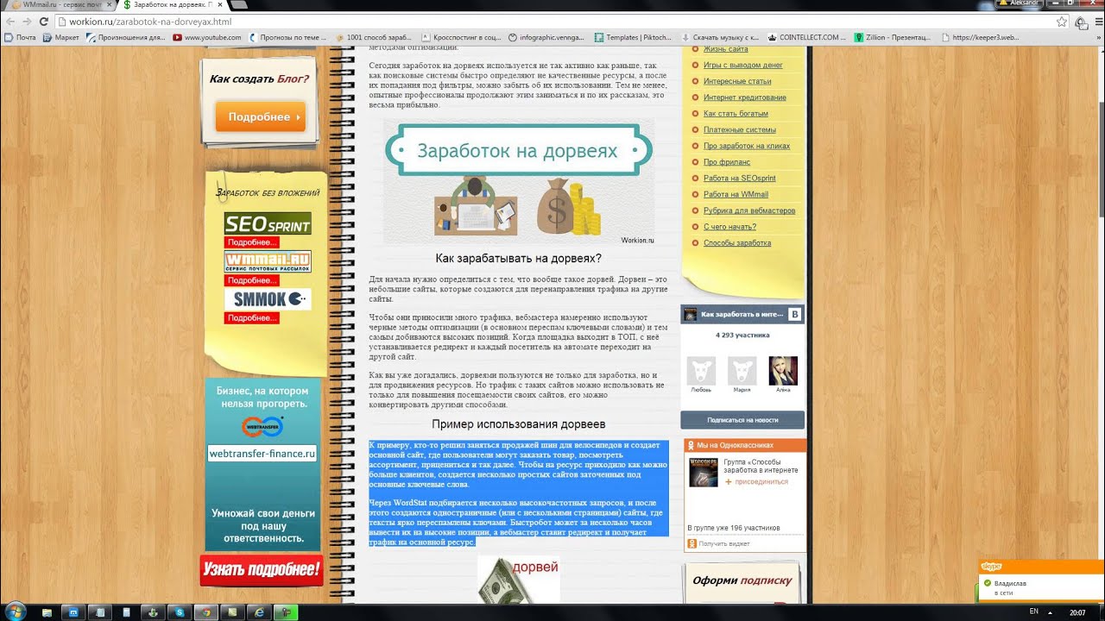The image size is (1105, 621).
Task: Open the Интернет кредитование category
Action: coord(745,97)
